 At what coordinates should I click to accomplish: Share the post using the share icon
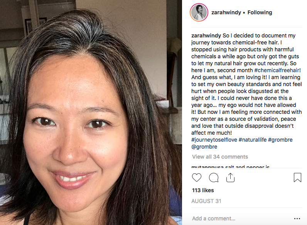tap(230, 178)
